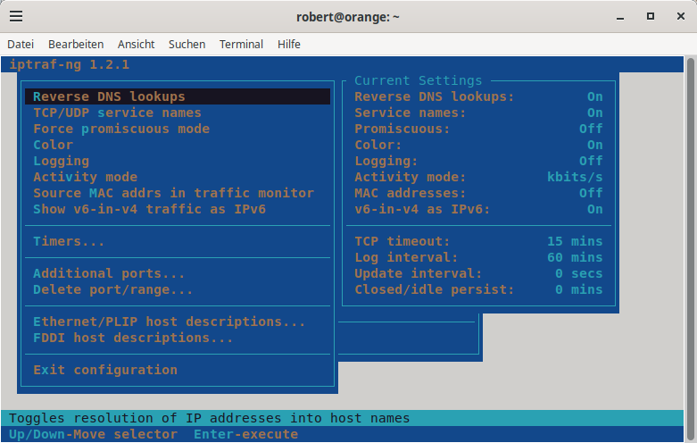Open the Terminal menu in menubar
This screenshot has width=697, height=443.
click(x=241, y=44)
